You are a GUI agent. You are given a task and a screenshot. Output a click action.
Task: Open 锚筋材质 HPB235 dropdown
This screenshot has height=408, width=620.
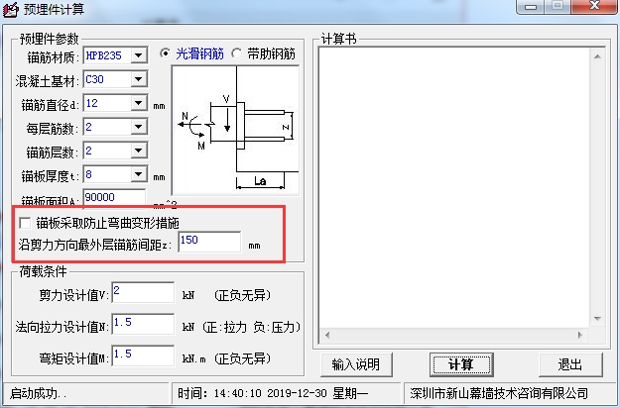coord(139,55)
